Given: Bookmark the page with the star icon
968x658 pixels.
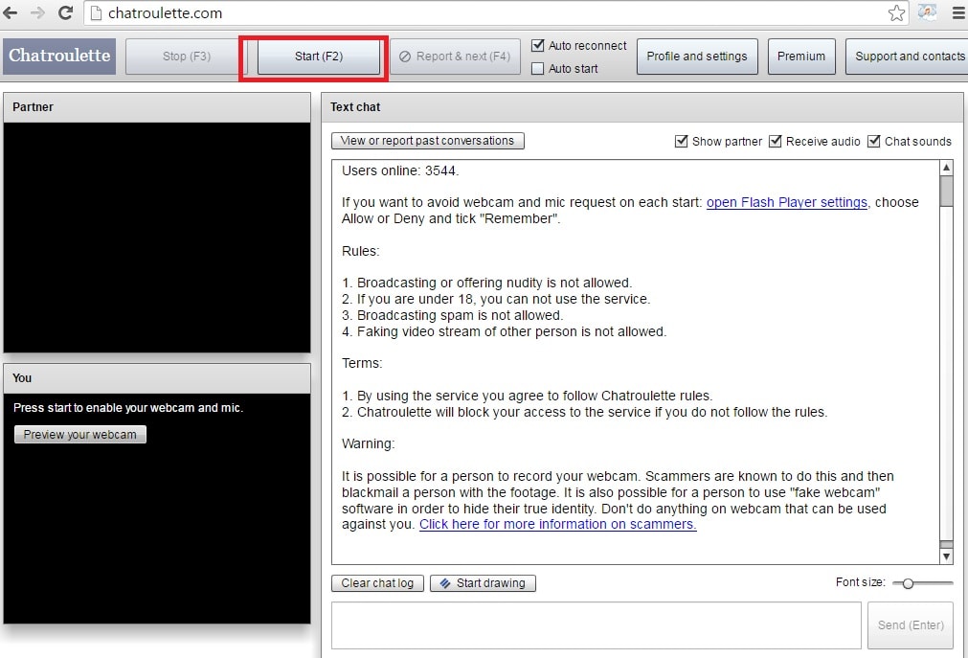Looking at the screenshot, I should [x=896, y=13].
